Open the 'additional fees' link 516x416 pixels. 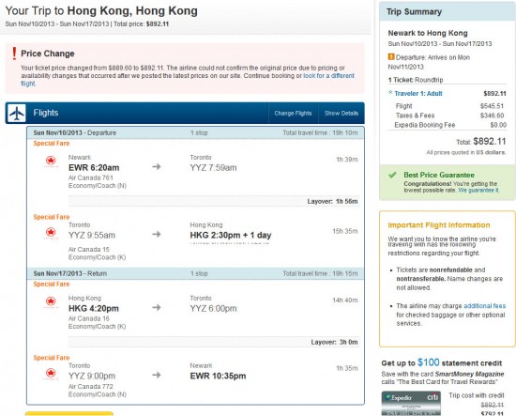coord(484,306)
